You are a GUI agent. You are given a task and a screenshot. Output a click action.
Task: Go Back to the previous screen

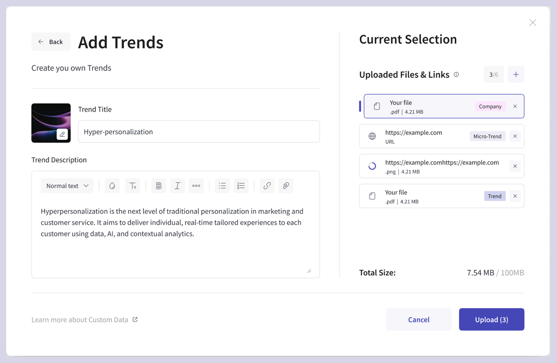coord(51,42)
